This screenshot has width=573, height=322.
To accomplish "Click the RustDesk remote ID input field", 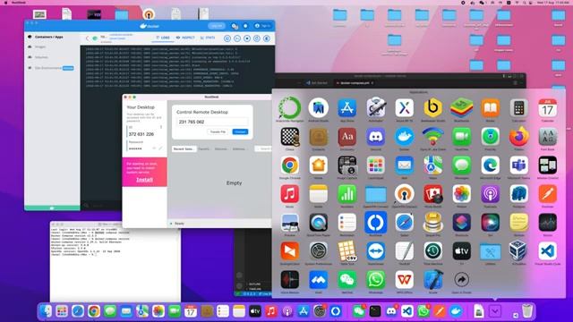I will click(x=213, y=122).
